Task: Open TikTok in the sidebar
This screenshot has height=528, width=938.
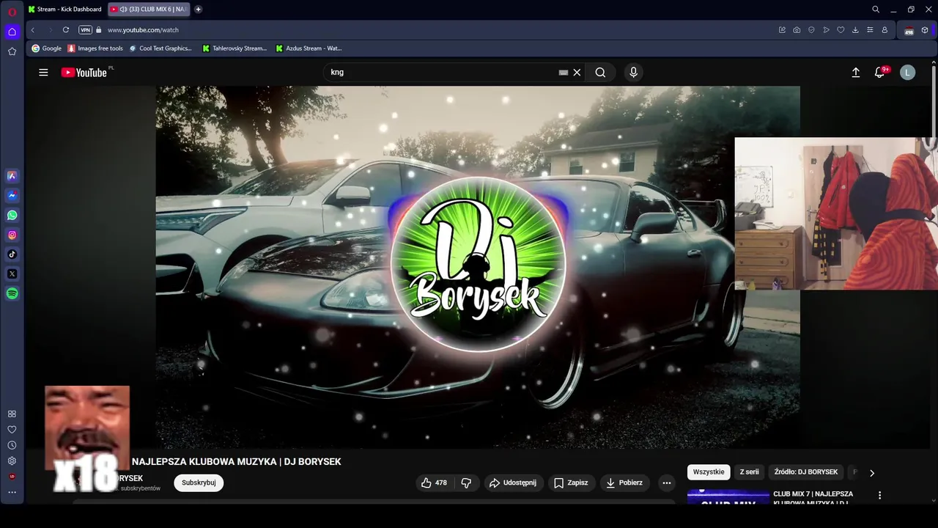Action: [x=12, y=254]
